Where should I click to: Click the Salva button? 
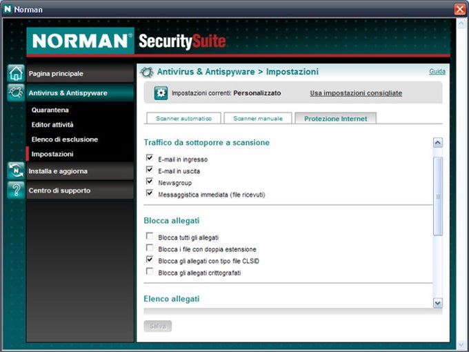[x=158, y=326]
